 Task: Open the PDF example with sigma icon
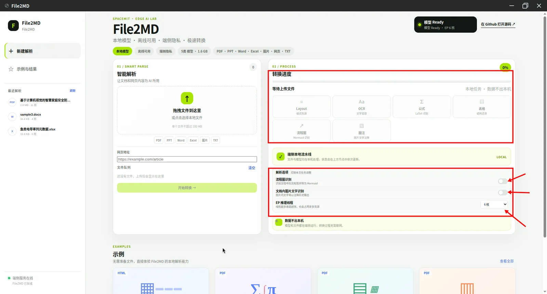pyautogui.click(x=263, y=281)
